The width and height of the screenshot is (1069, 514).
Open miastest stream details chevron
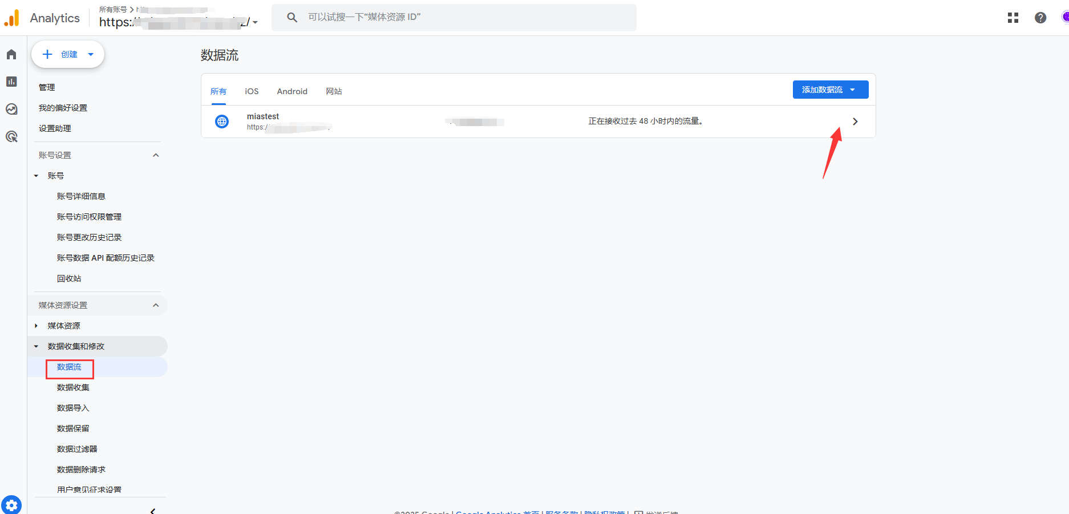tap(855, 122)
